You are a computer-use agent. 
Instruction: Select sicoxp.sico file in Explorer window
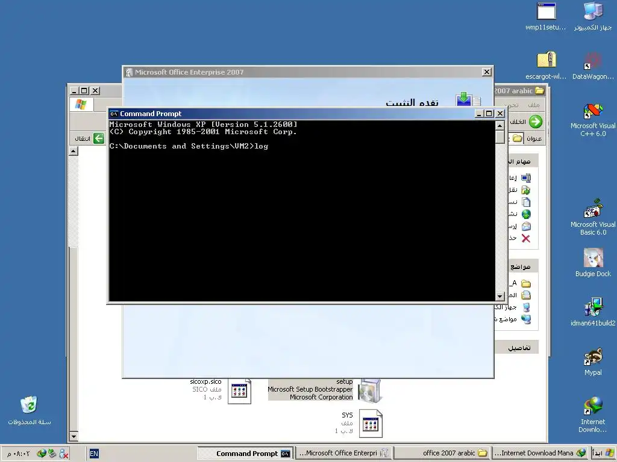[x=240, y=391]
